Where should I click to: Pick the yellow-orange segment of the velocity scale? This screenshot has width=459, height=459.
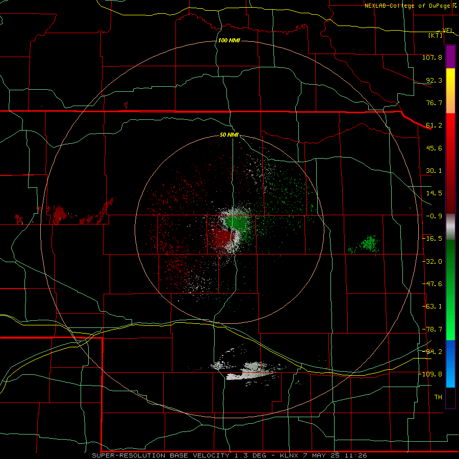click(x=450, y=91)
